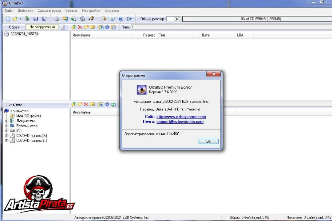
Task: Click the New folder icon in image toolbar
Action: pos(86,27)
